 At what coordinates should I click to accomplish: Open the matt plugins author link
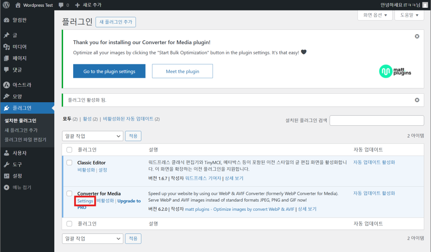(239, 209)
